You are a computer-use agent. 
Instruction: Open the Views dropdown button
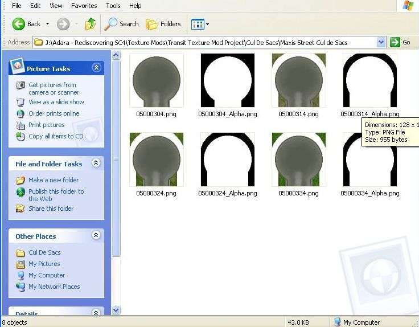click(200, 24)
